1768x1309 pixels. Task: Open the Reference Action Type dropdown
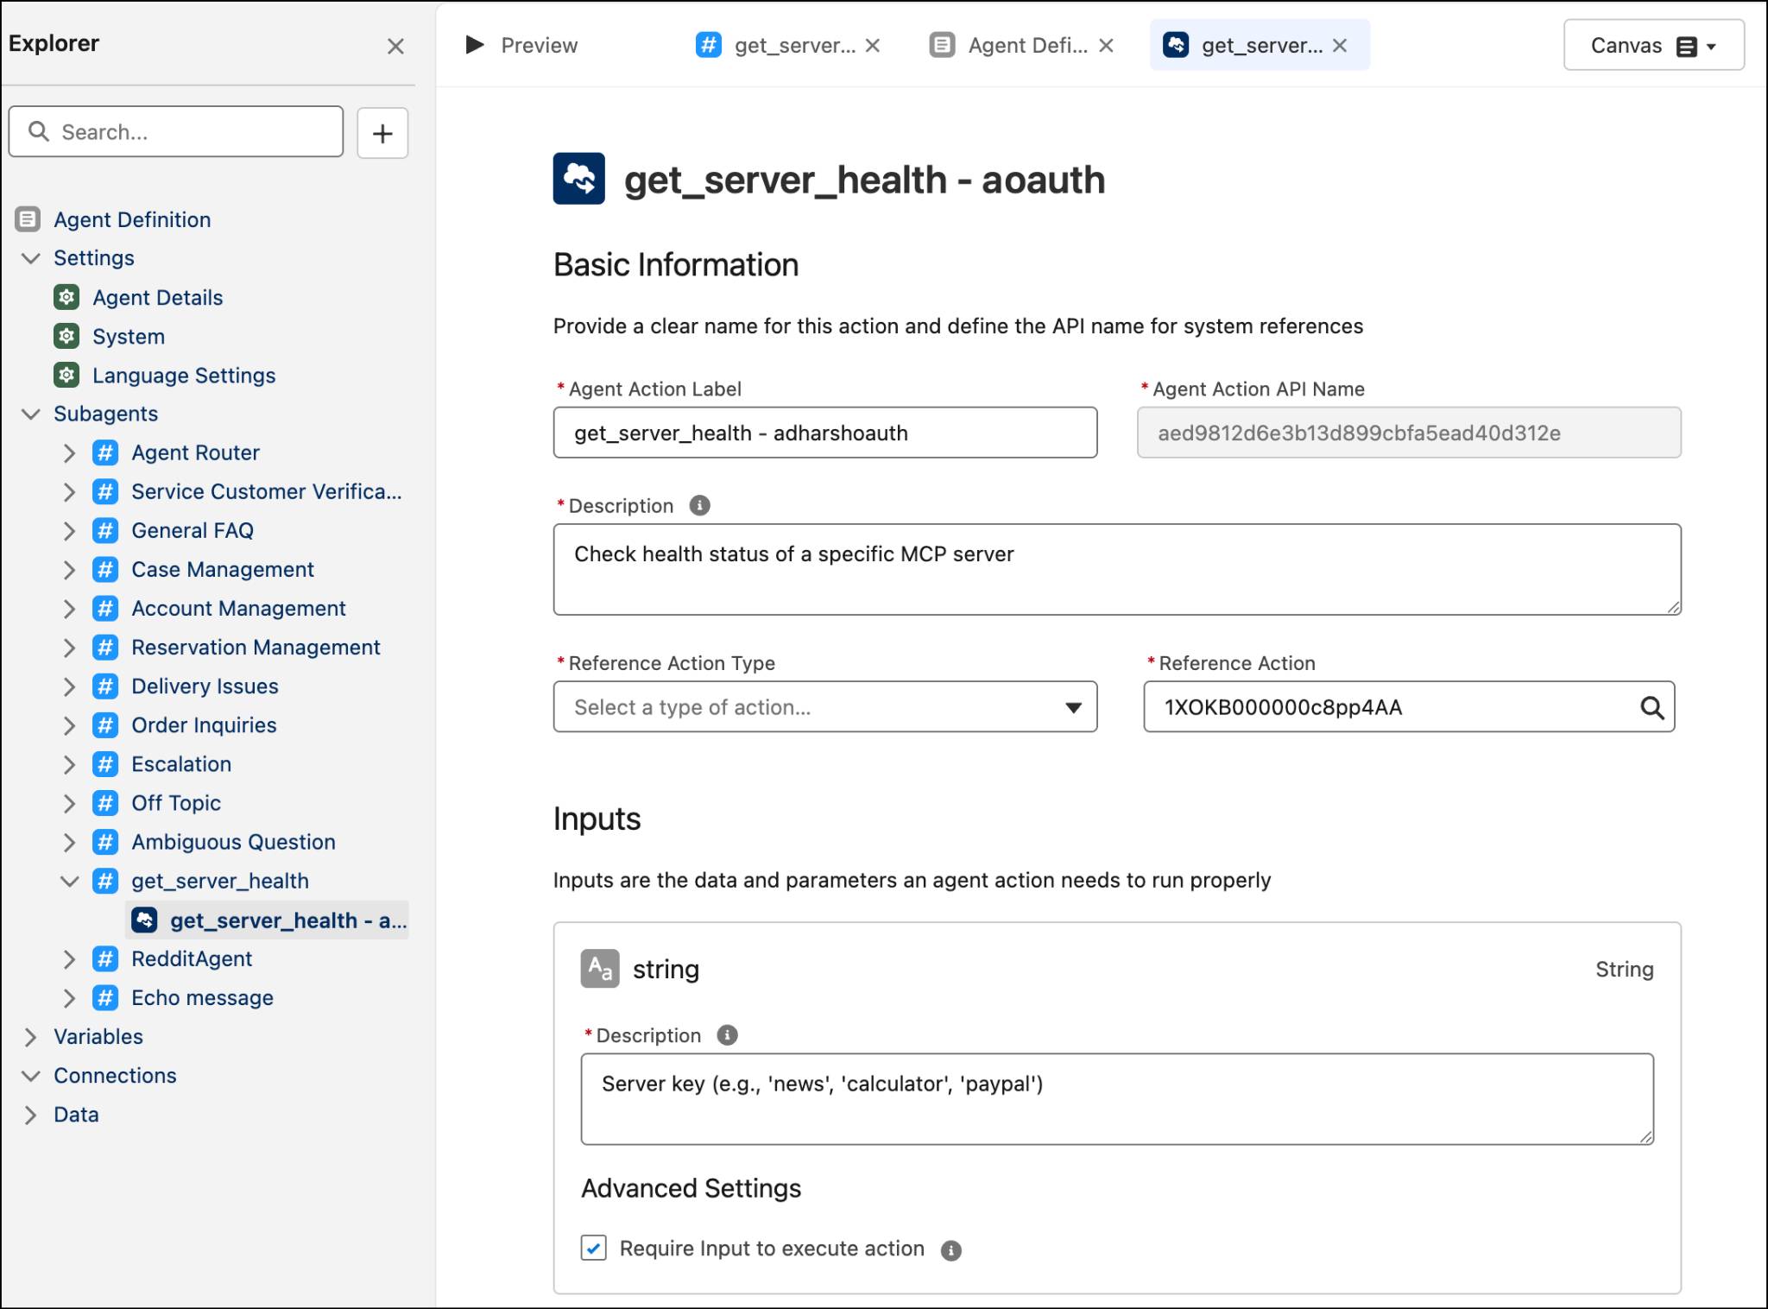pyautogui.click(x=825, y=707)
